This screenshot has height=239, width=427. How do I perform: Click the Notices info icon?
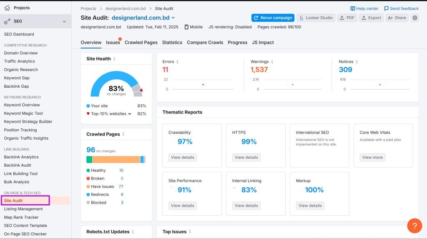357,62
